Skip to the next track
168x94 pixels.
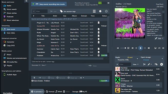[x=149, y=48]
